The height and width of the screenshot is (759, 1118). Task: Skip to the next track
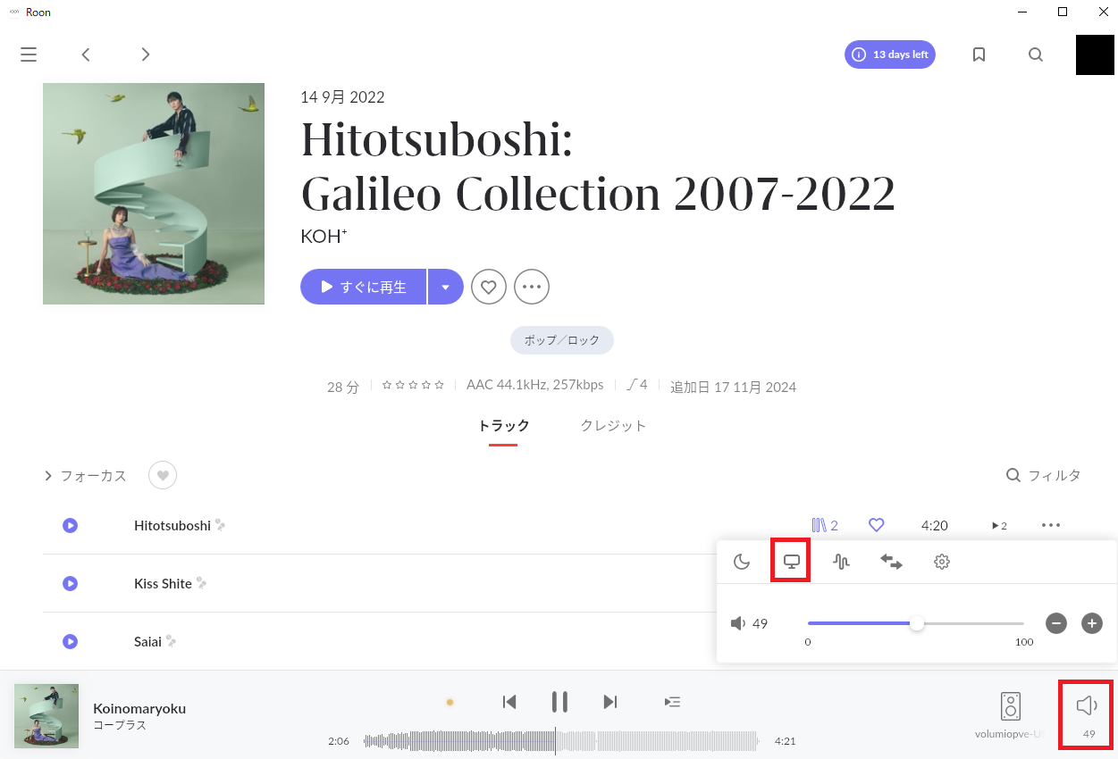(610, 702)
